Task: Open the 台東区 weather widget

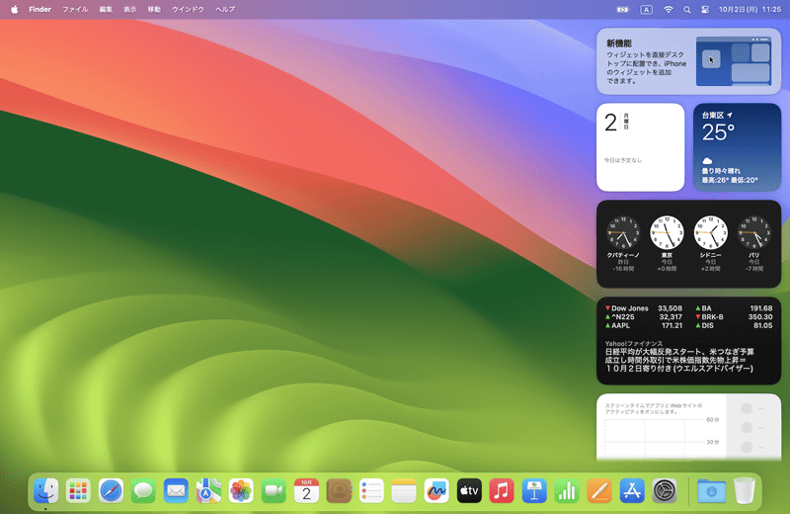Action: click(737, 147)
